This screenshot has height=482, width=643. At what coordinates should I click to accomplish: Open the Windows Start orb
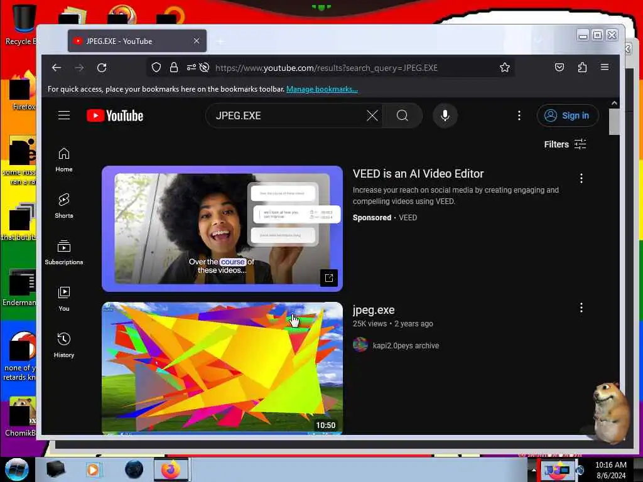pyautogui.click(x=17, y=469)
